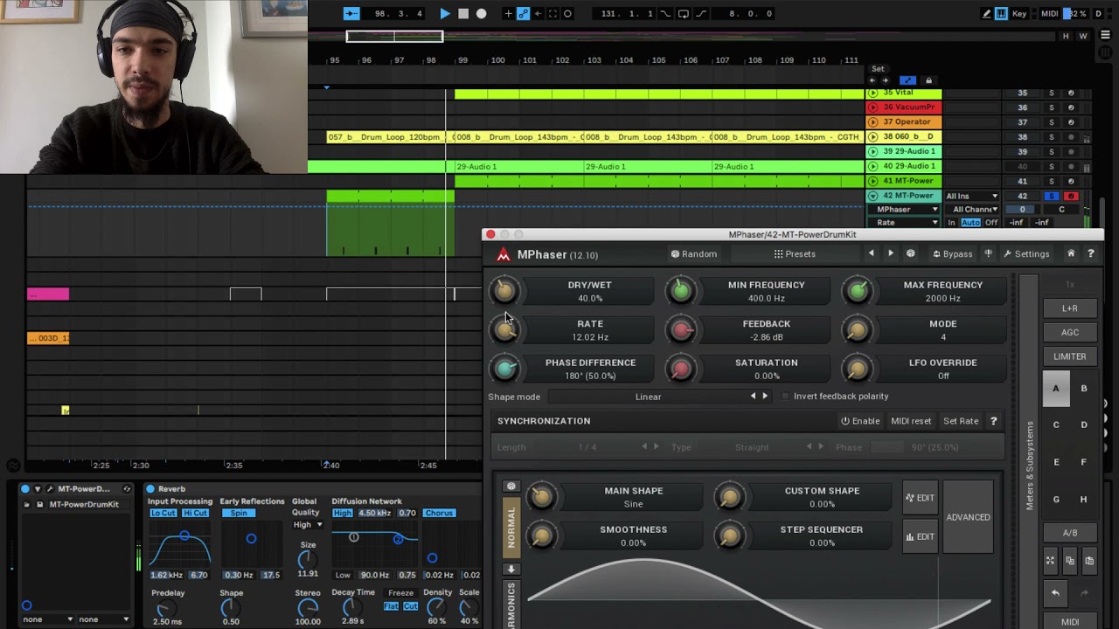Set monitor to In
Viewport: 1119px width, 629px height.
(x=951, y=223)
